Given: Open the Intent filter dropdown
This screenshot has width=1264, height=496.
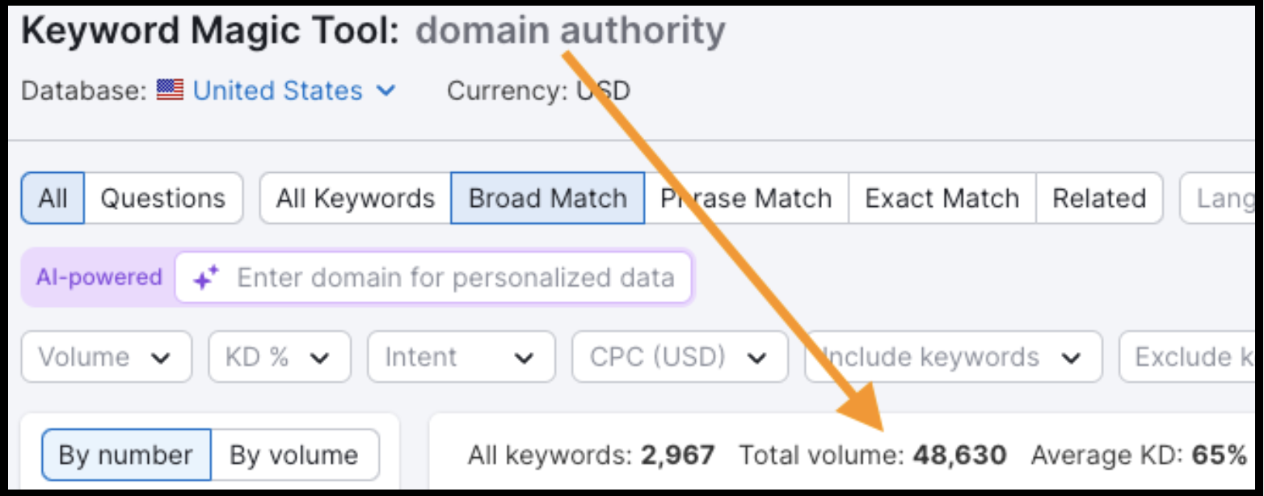Looking at the screenshot, I should [460, 357].
